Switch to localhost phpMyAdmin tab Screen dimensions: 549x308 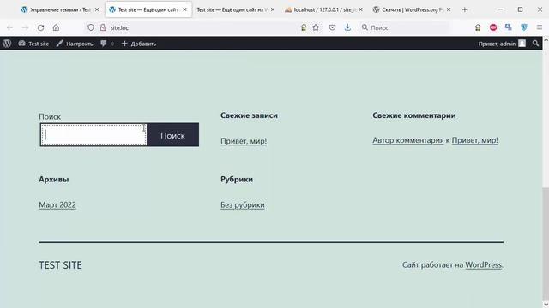click(320, 9)
